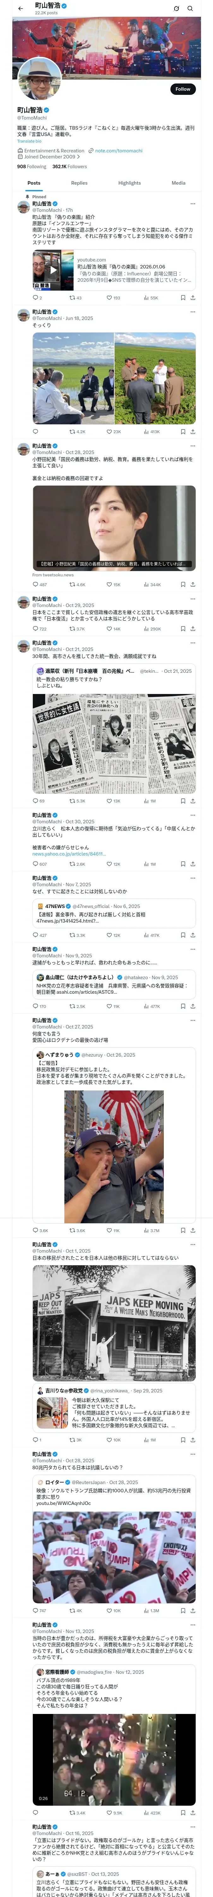Switch to the Replies tab

[79, 183]
